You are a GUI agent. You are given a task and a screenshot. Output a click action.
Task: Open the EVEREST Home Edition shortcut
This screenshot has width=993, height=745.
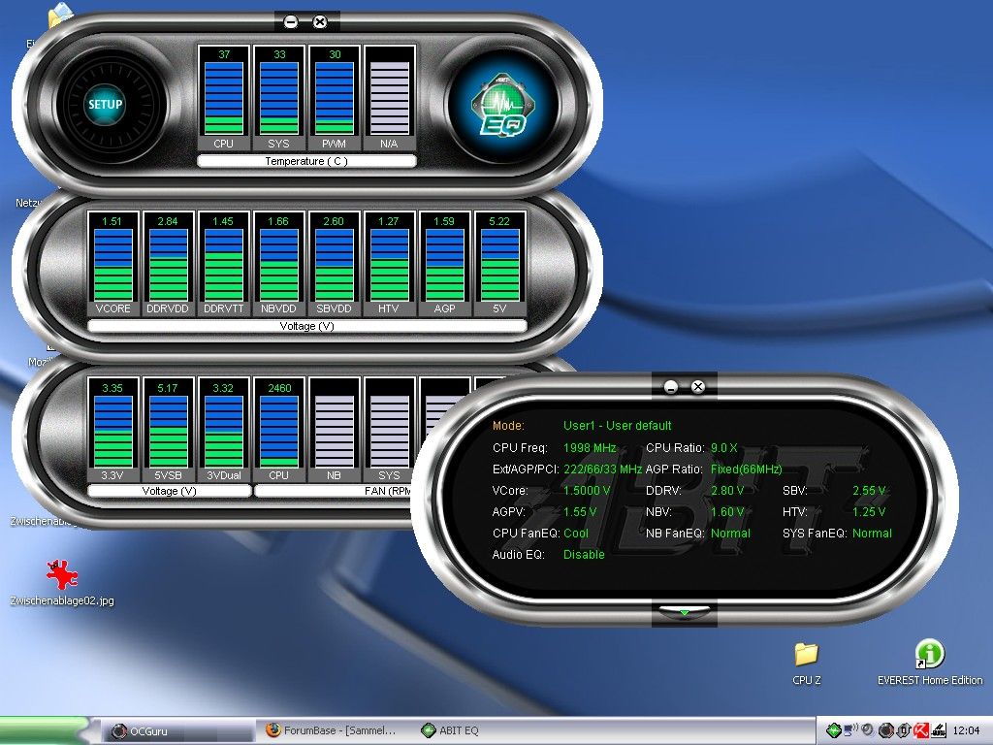point(930,664)
